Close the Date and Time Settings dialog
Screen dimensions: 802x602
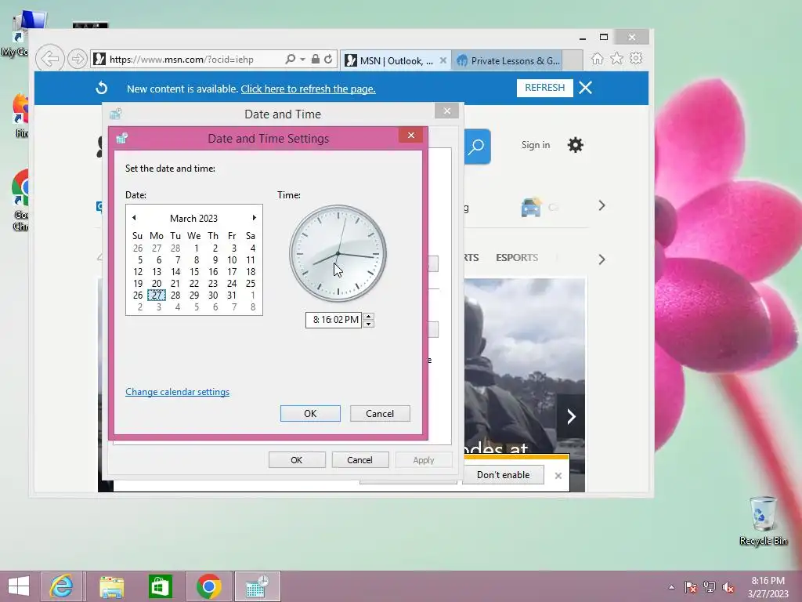click(x=411, y=136)
